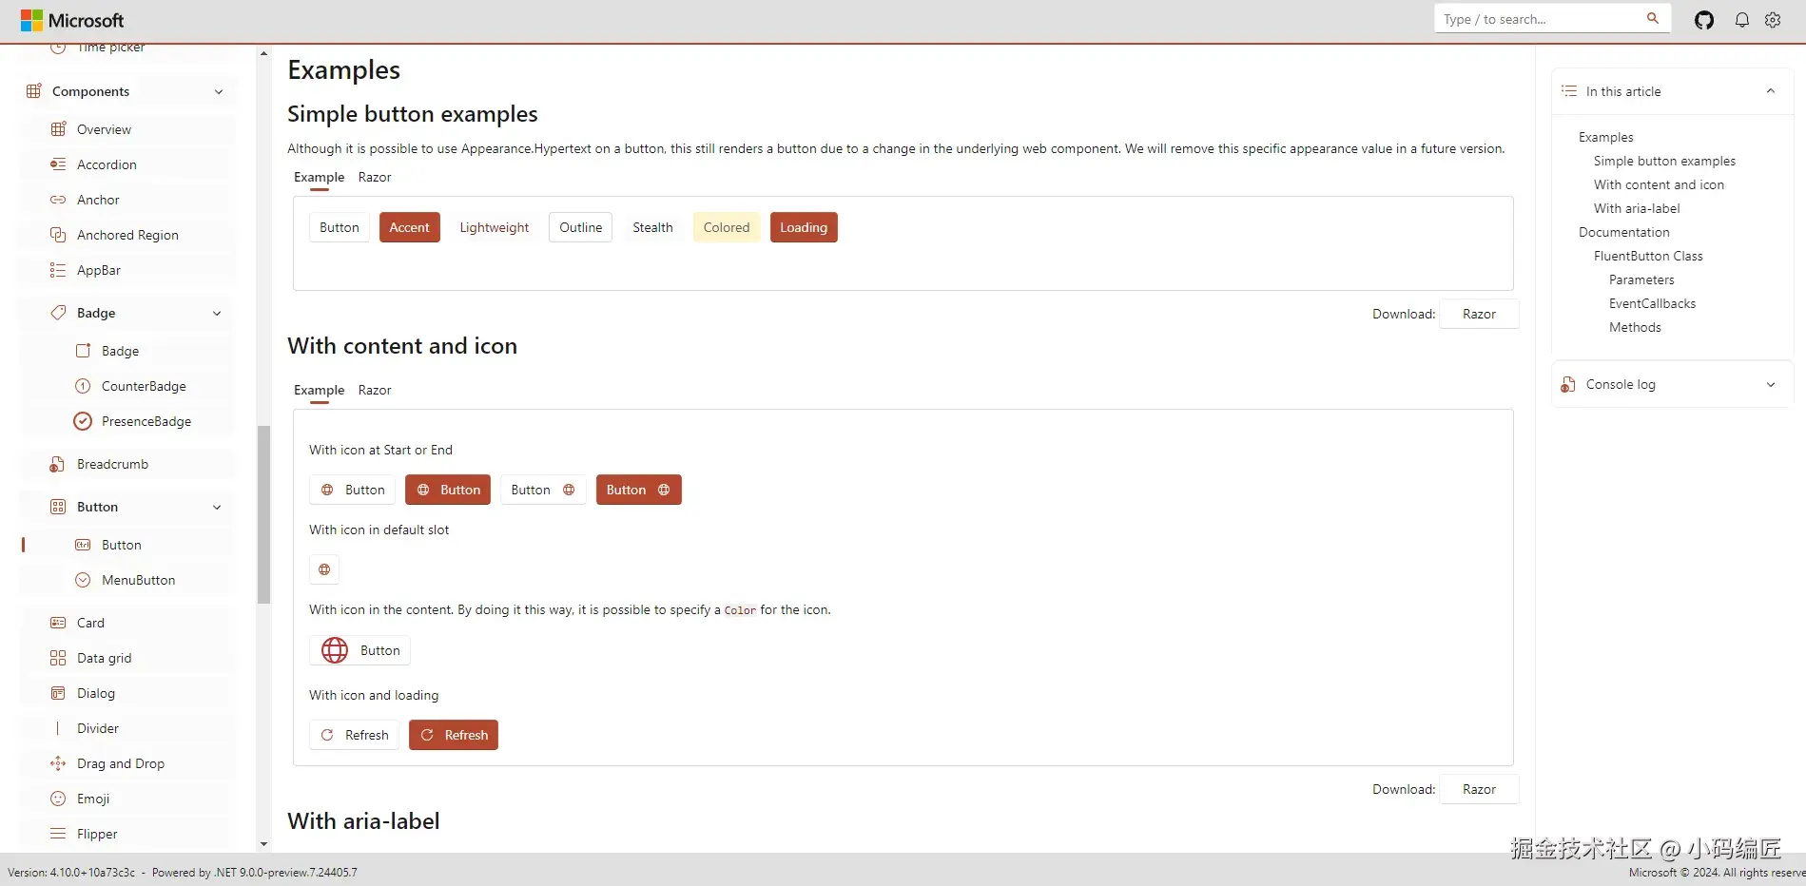Screen dimensions: 1806x886
Task: Click the Dialog icon in sidebar
Action: [58, 693]
